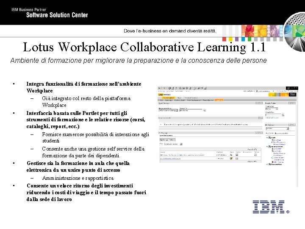Click the subtitle beginning "Ambiente di formazione"
305x229 pixels.
[139, 60]
